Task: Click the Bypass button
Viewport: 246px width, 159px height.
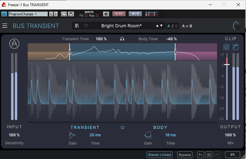Action: coord(185,155)
